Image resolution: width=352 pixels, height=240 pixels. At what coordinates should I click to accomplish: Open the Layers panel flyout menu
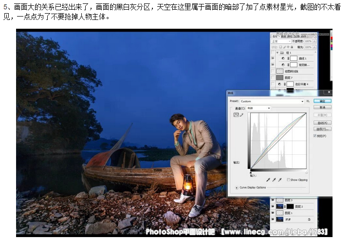click(x=315, y=37)
